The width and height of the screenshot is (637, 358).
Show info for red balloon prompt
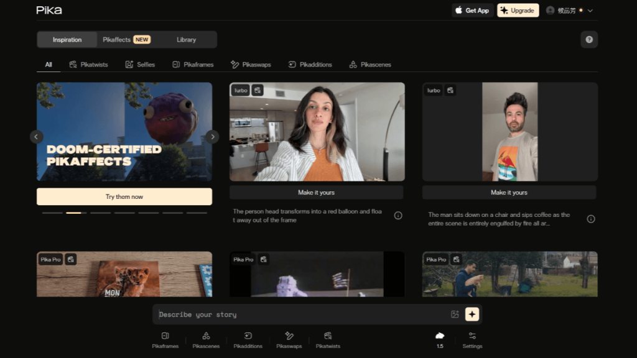pyautogui.click(x=398, y=216)
